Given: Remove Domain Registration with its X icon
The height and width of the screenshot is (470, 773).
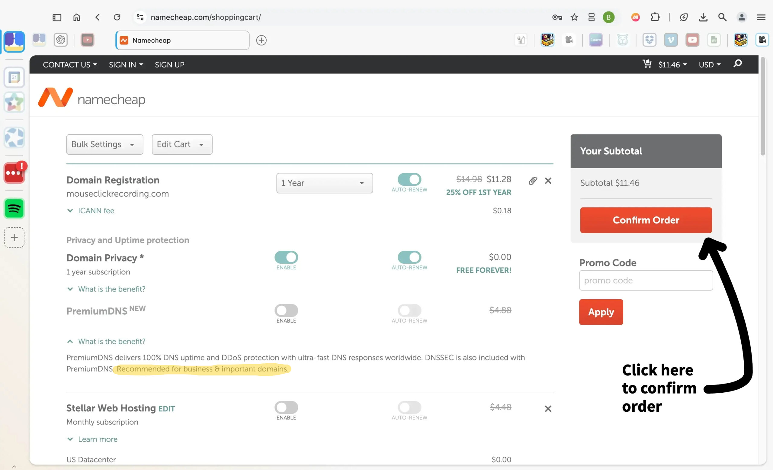Looking at the screenshot, I should coord(548,181).
